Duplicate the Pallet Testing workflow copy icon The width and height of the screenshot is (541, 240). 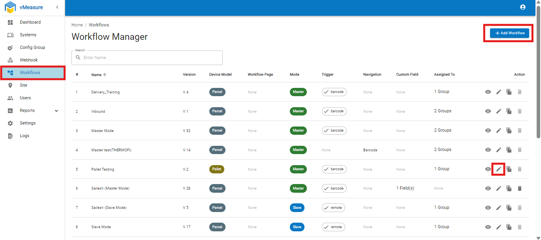click(509, 169)
